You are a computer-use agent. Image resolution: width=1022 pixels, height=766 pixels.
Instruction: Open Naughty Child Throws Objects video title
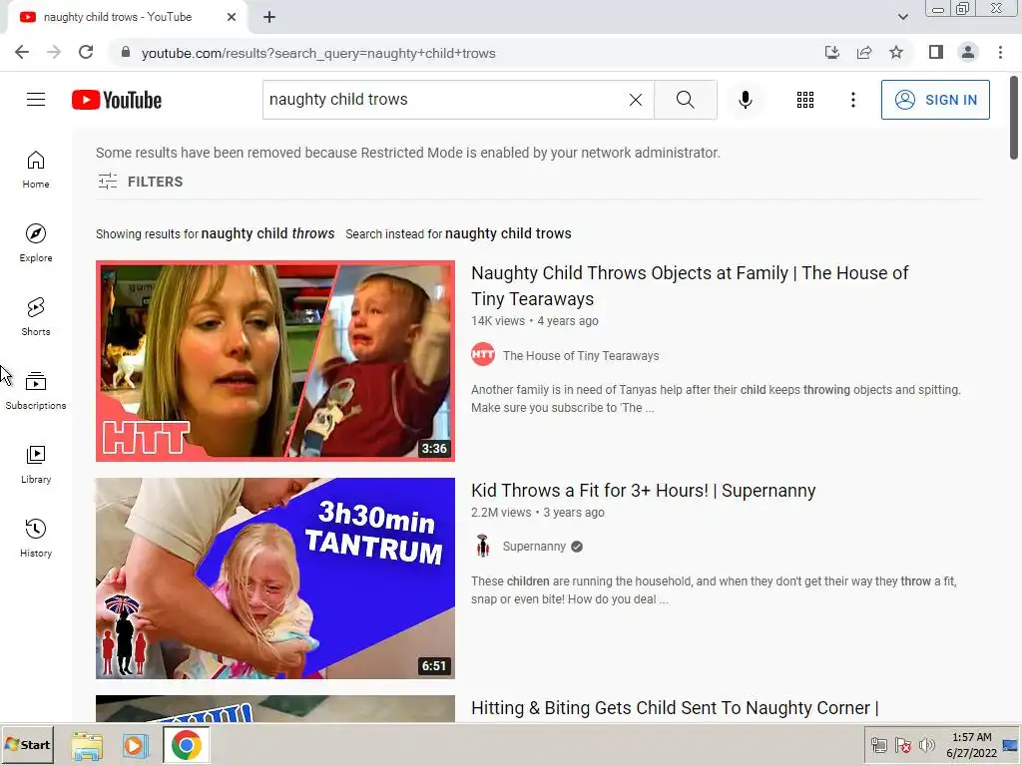pyautogui.click(x=690, y=286)
